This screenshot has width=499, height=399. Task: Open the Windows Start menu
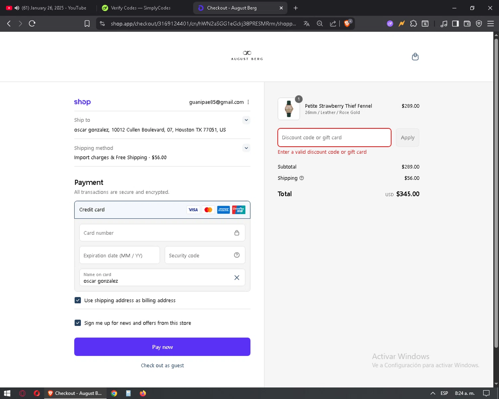(7, 393)
